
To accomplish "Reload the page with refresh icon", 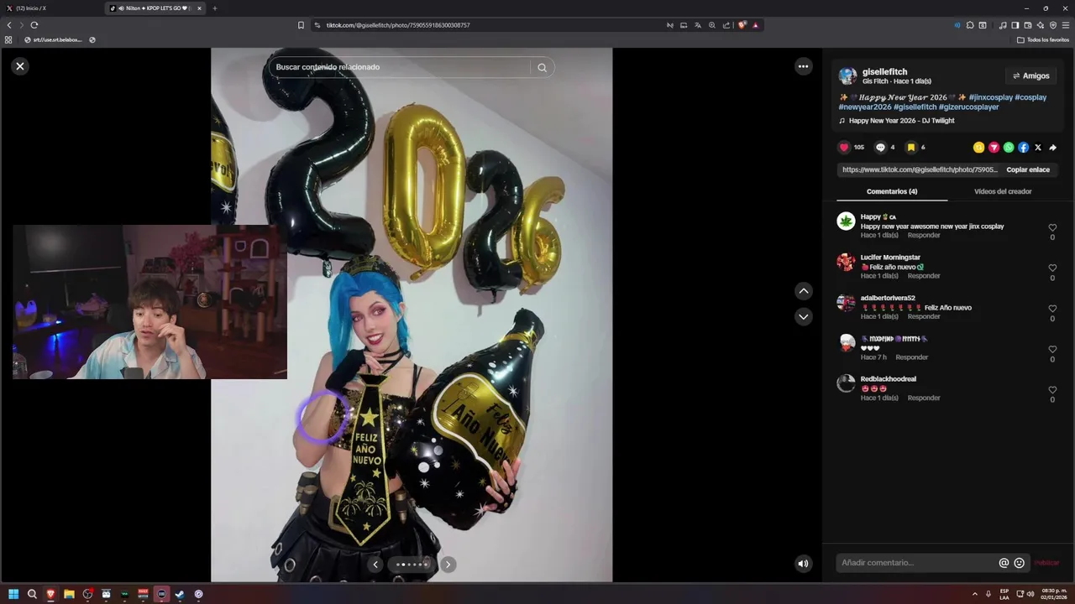I will [34, 25].
